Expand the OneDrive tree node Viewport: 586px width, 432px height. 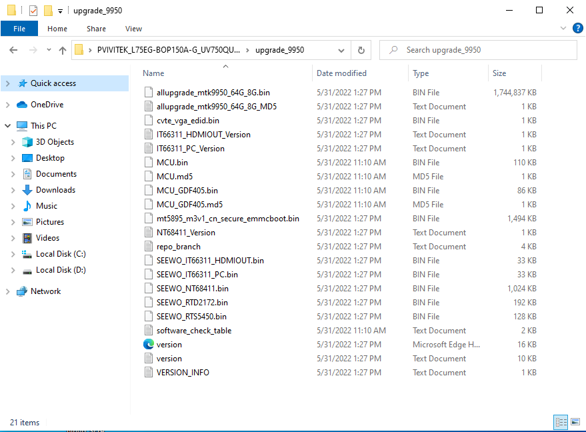coord(8,105)
